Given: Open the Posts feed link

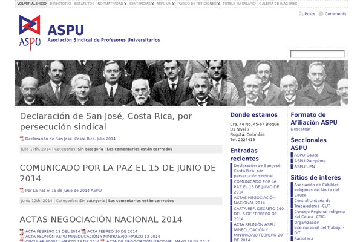Looking at the screenshot, I should coord(310,14).
